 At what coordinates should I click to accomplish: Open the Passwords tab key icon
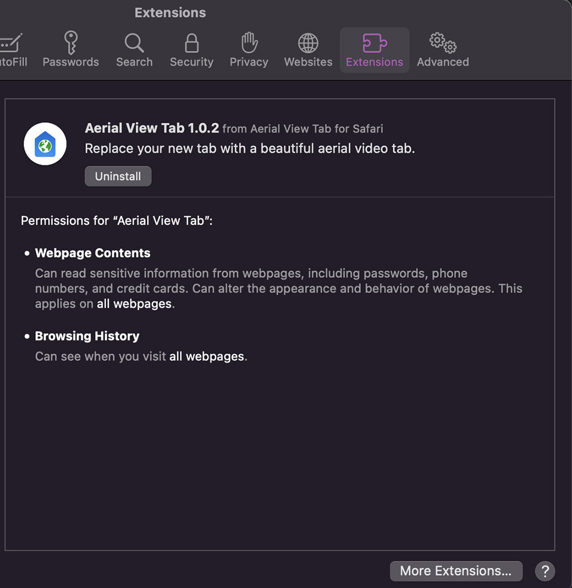point(70,42)
